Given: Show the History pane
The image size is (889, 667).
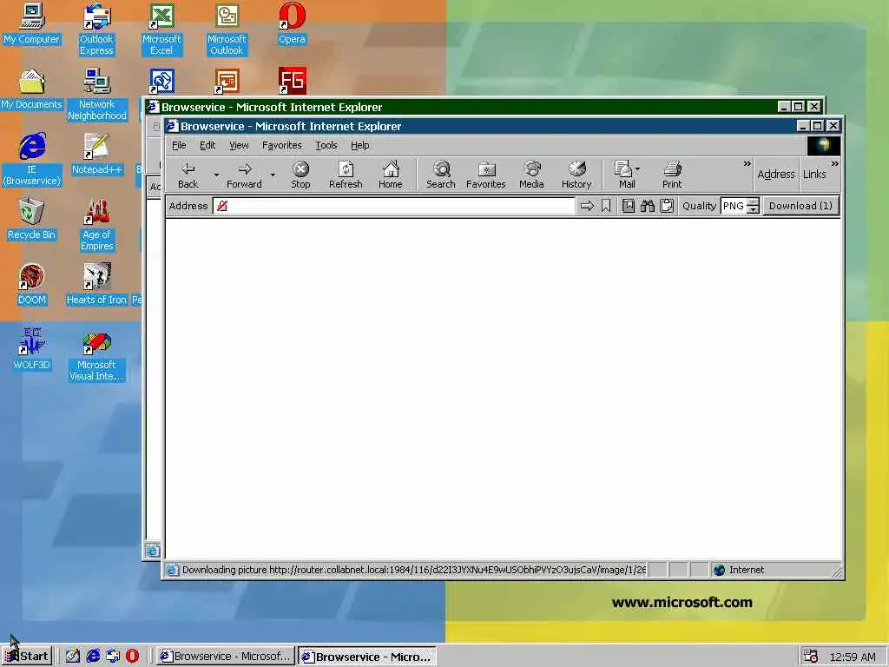Looking at the screenshot, I should point(576,175).
